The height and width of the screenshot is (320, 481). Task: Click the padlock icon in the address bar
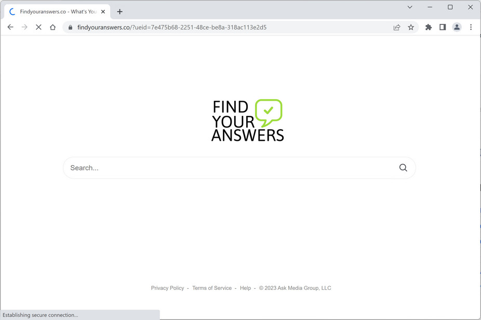pyautogui.click(x=70, y=27)
